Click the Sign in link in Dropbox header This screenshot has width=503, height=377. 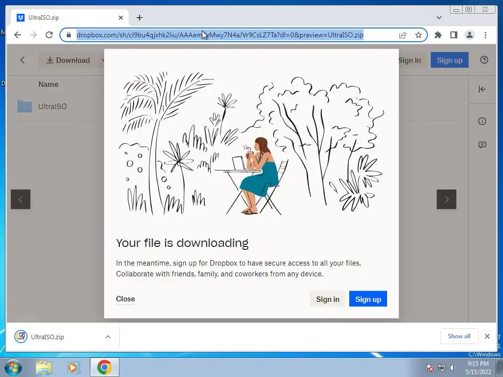[409, 60]
